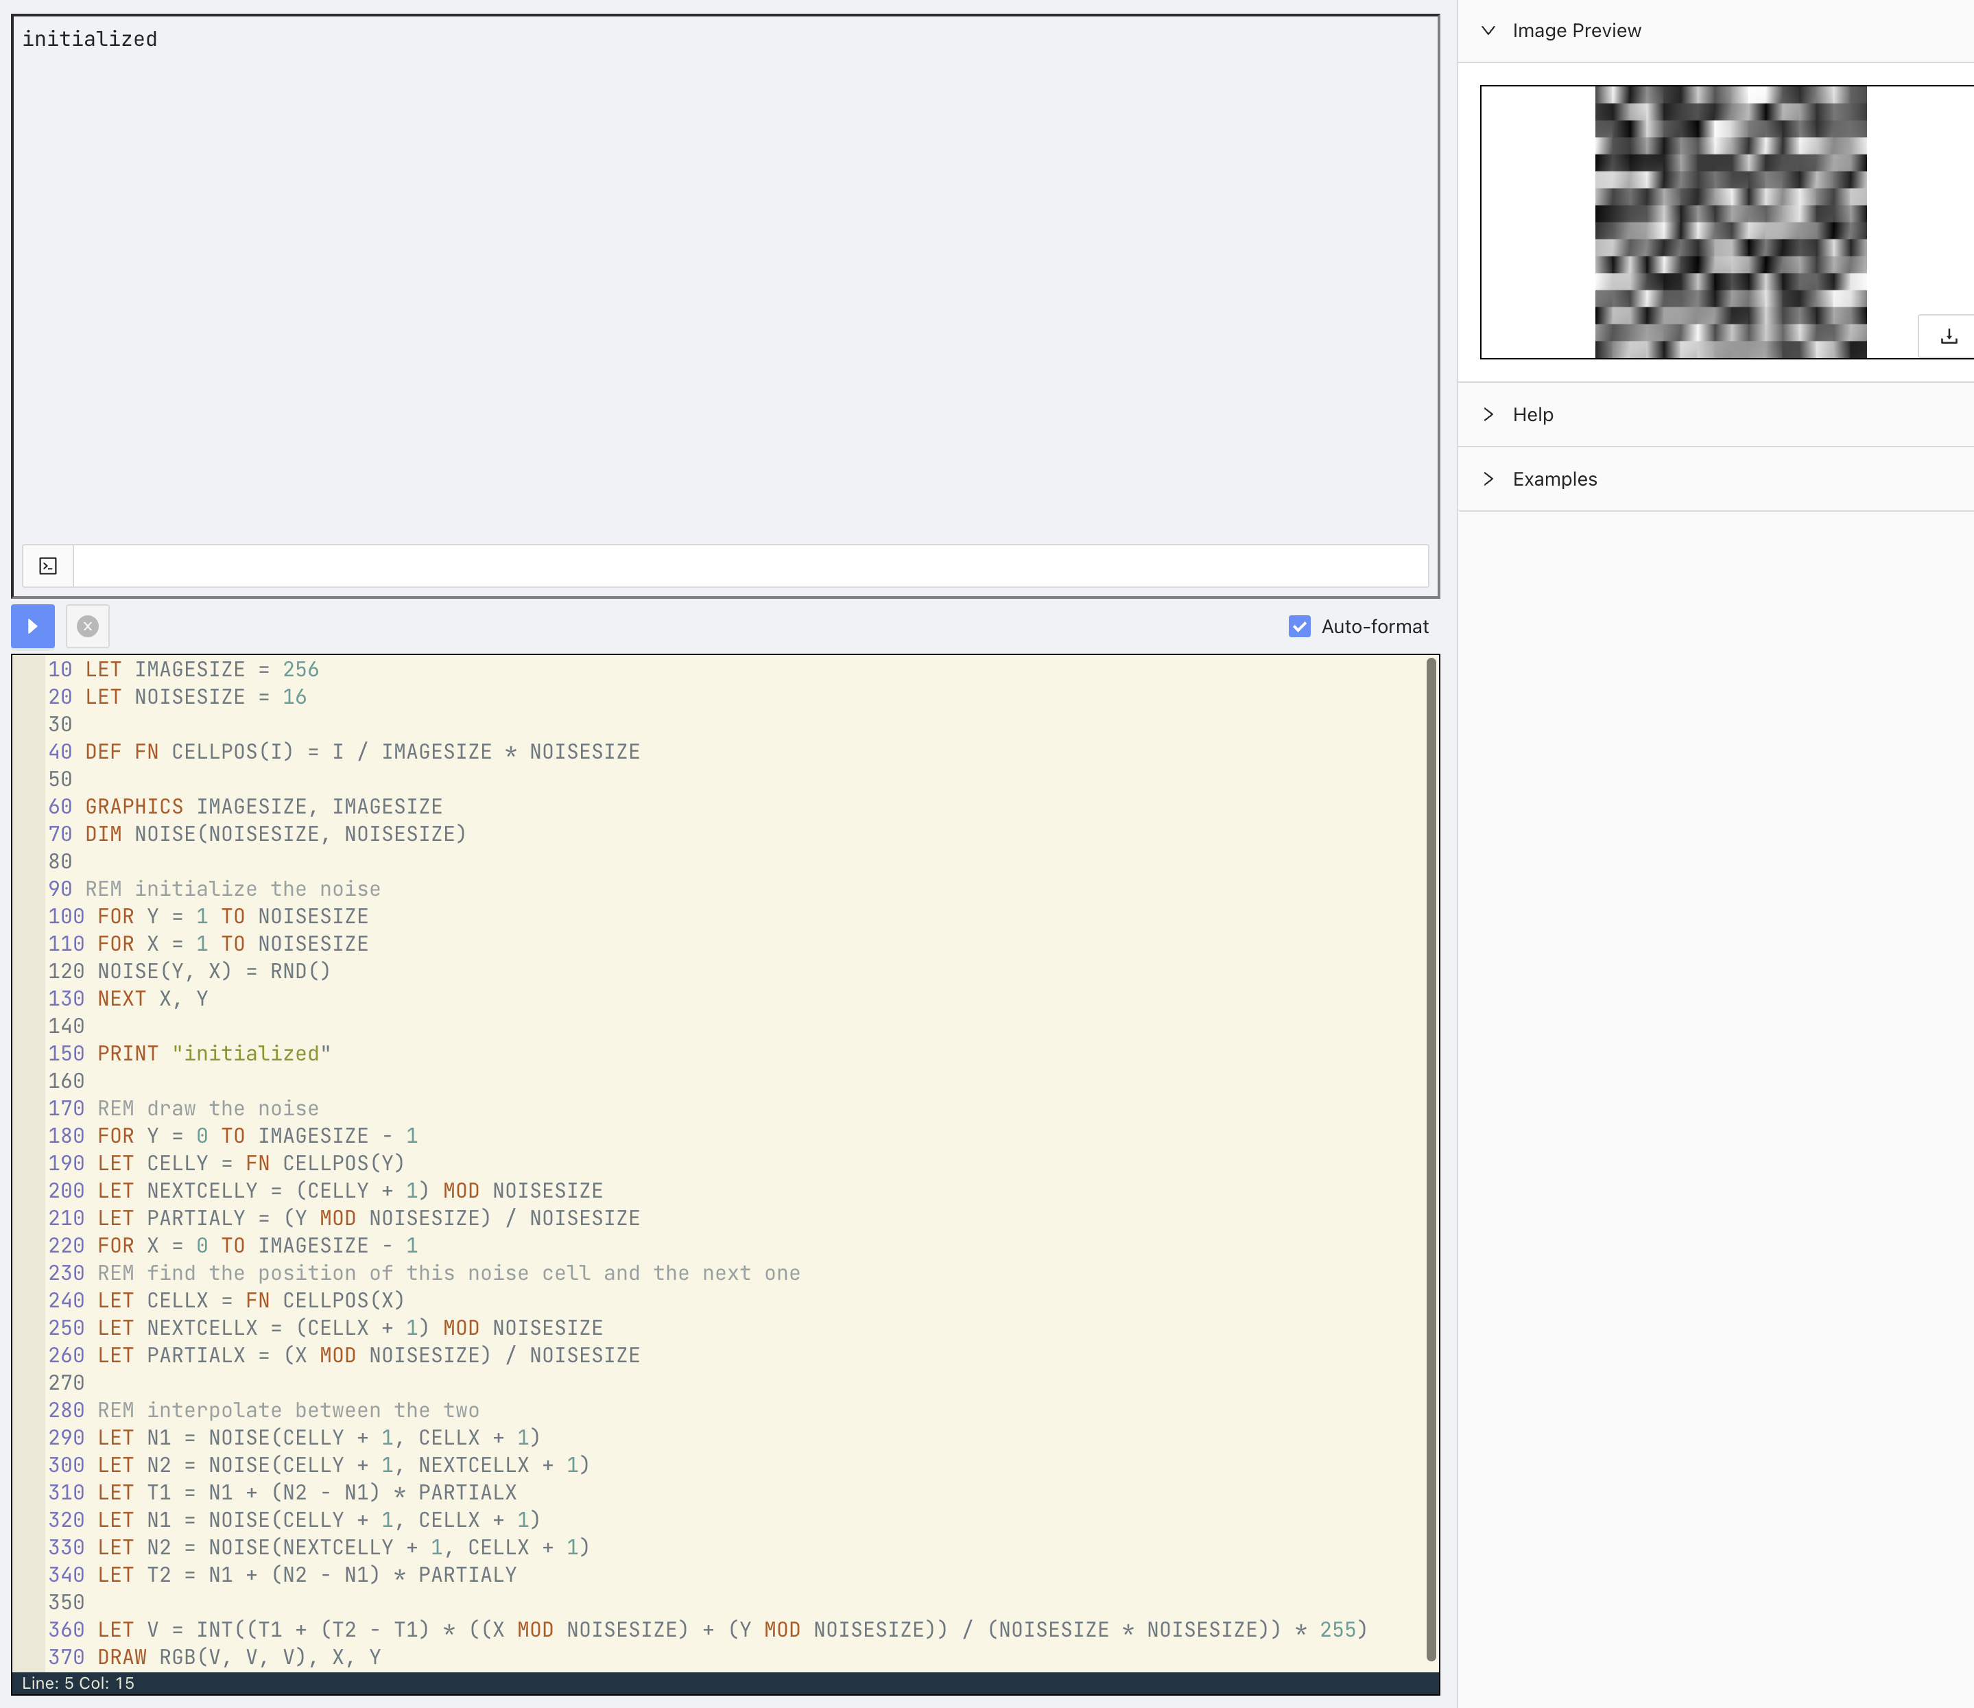Click line 360 LET V = INT(...) statement
The height and width of the screenshot is (1708, 1974).
point(709,1630)
